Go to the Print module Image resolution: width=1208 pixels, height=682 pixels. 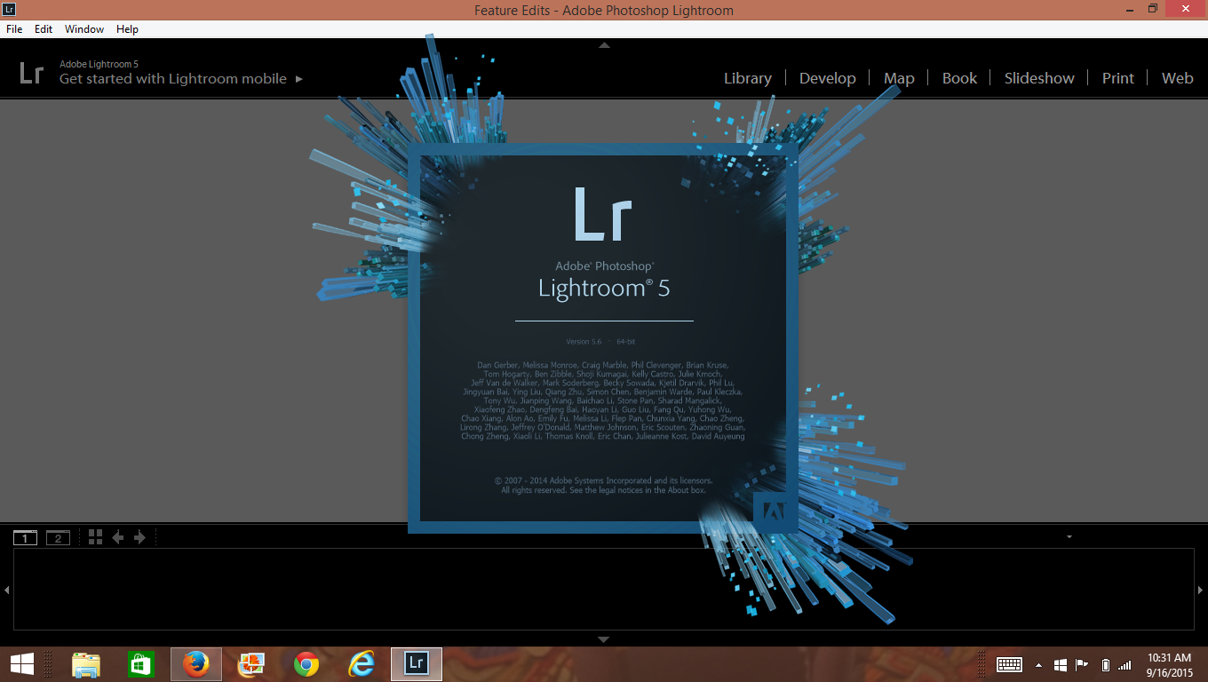tap(1118, 78)
